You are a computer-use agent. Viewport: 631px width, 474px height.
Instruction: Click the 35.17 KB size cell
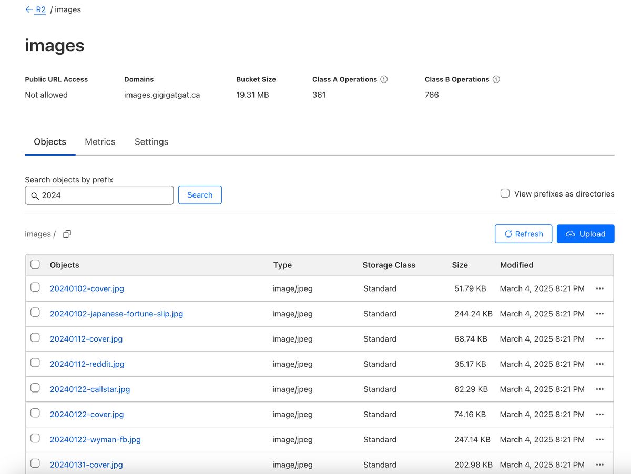pos(470,364)
